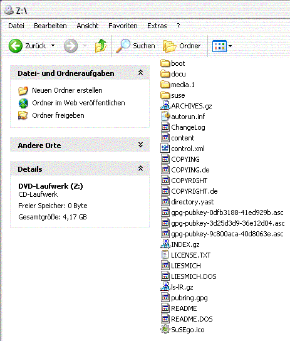Click the DVD-Laufwerk (Z:) details heading
Screen dimensions: 290x341
[51, 186]
